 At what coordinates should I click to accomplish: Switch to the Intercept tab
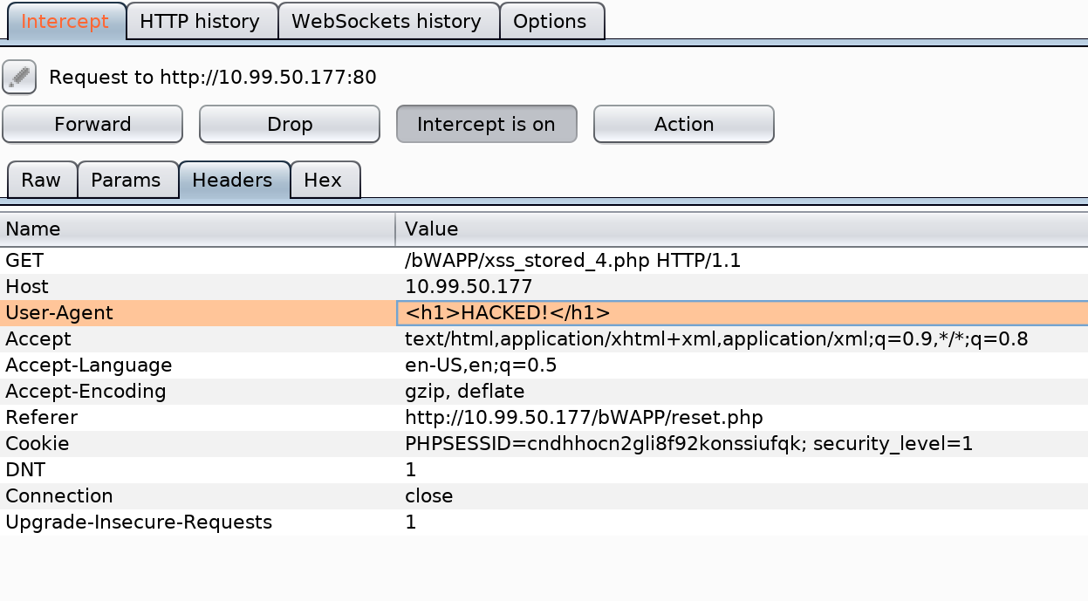(65, 21)
